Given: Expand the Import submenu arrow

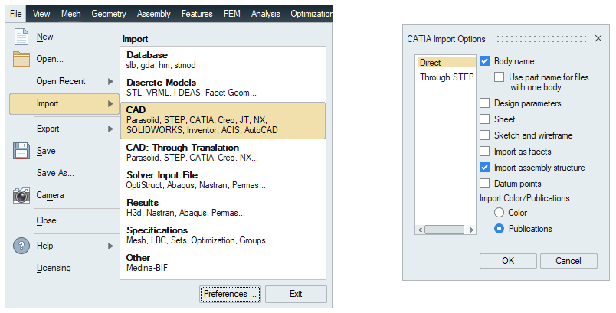Looking at the screenshot, I should 110,103.
